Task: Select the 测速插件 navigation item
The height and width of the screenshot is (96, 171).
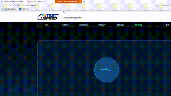Action: [x=102, y=25]
